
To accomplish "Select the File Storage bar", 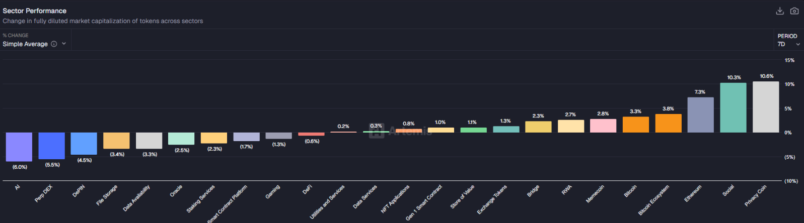I will tap(116, 141).
